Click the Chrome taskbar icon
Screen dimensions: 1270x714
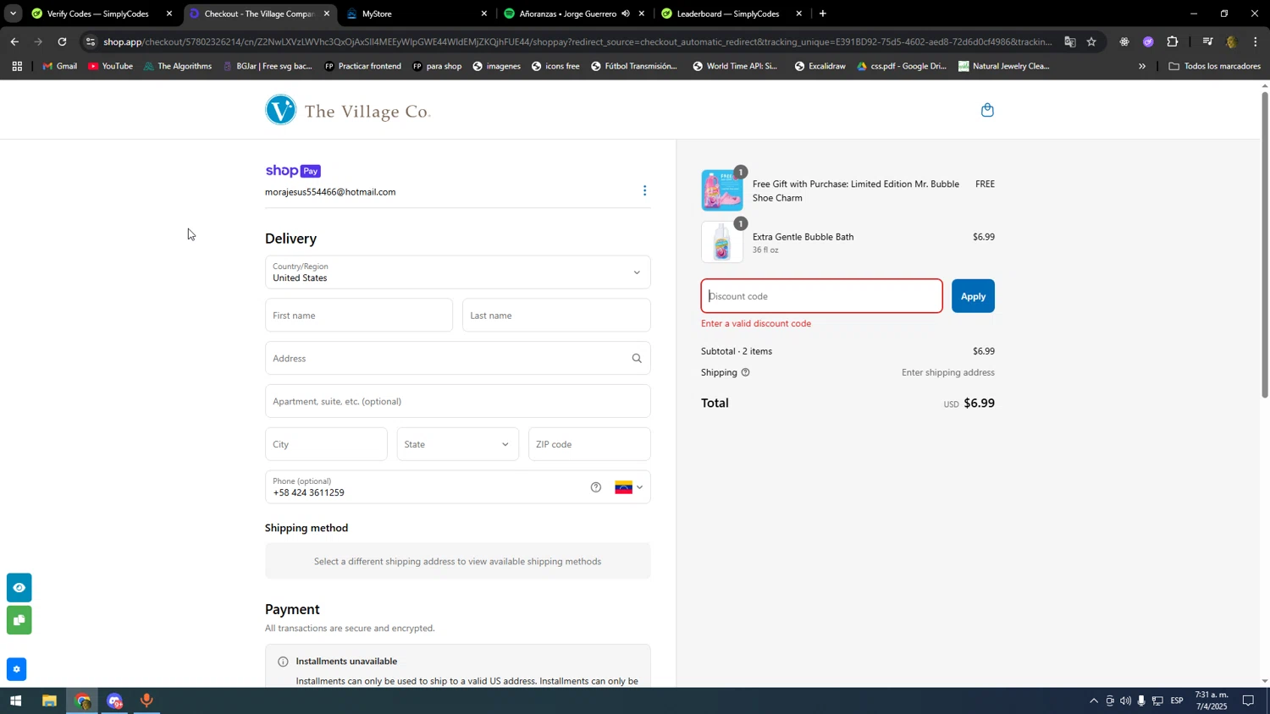82,700
